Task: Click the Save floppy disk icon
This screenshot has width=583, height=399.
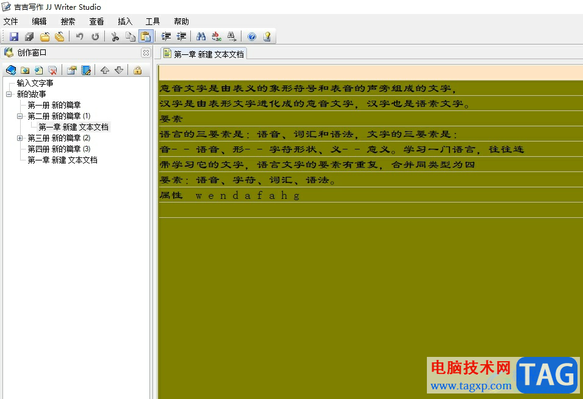Action: click(14, 37)
